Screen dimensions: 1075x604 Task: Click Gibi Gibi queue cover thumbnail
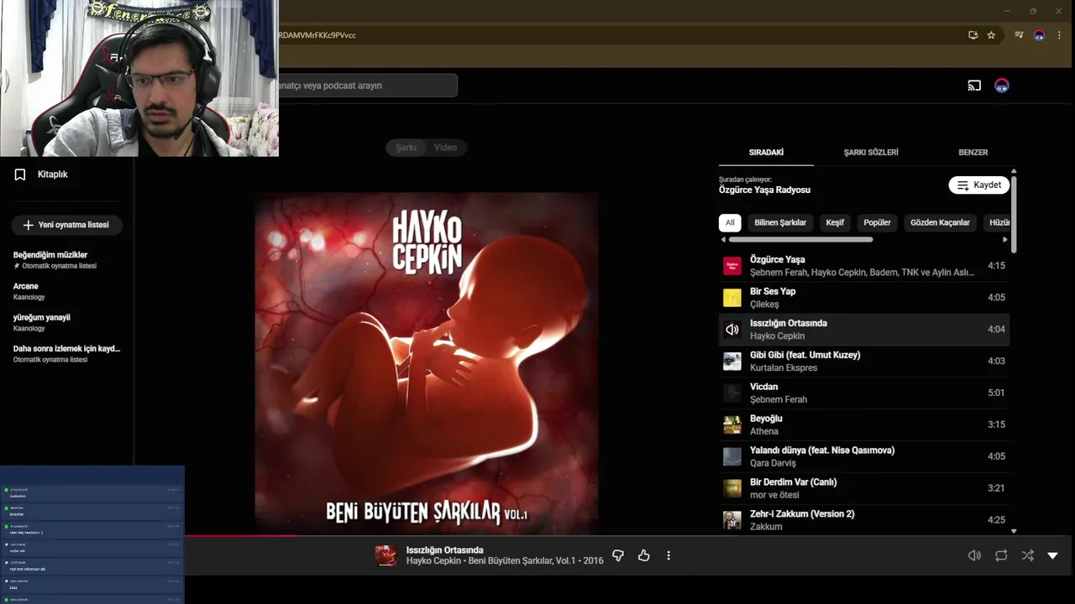point(732,362)
